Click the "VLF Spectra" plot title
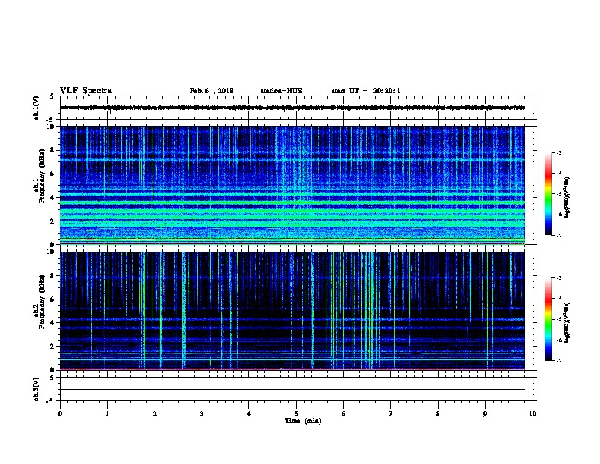The image size is (600, 464). click(x=86, y=91)
